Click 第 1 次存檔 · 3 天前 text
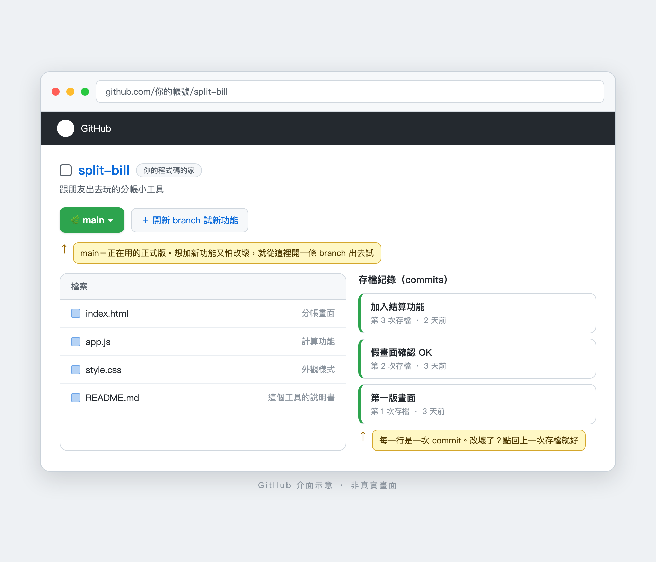 pyautogui.click(x=408, y=411)
